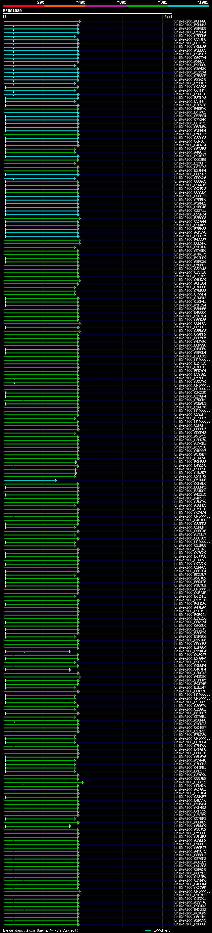Select UniRef100_Q0C3B9 label
The image size is (212, 933).
(x=190, y=160)
